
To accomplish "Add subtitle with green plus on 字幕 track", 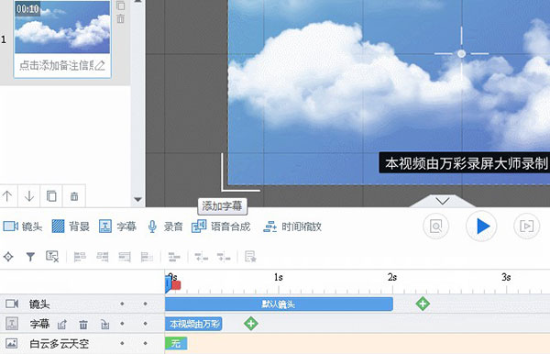I will [x=251, y=324].
